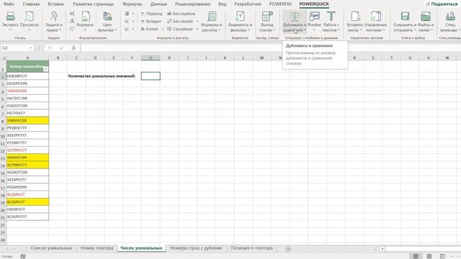Switch to the Главная ribbon tab
The image size is (461, 259).
coord(31,4)
